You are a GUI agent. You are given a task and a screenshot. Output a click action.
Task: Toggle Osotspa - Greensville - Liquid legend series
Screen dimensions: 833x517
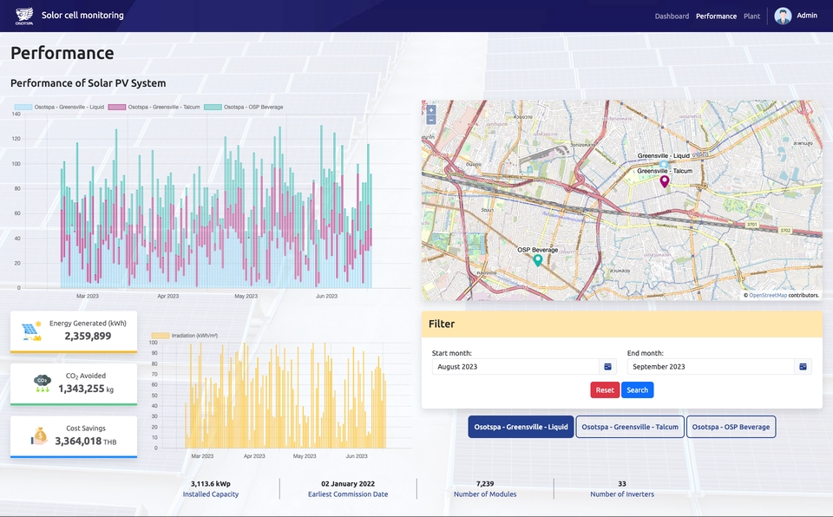60,107
